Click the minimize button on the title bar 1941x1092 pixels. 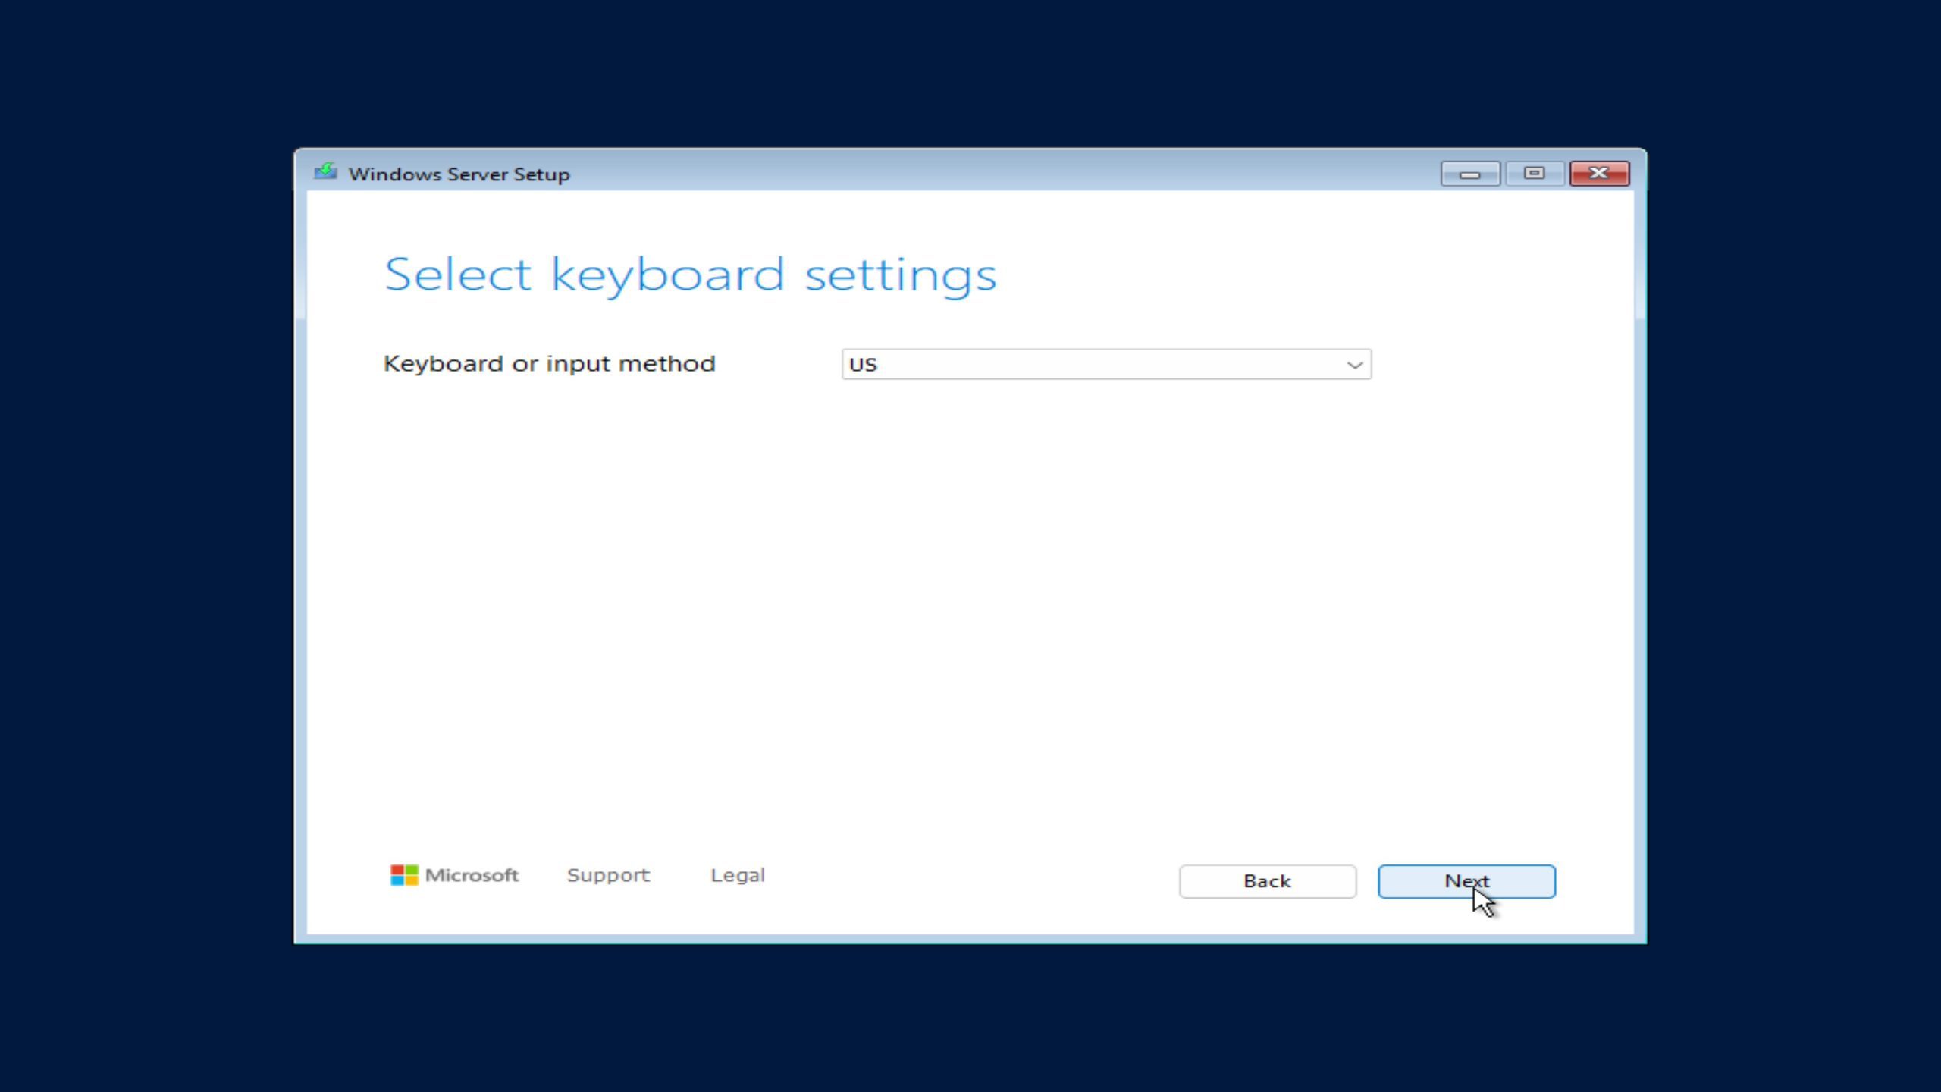(x=1469, y=173)
